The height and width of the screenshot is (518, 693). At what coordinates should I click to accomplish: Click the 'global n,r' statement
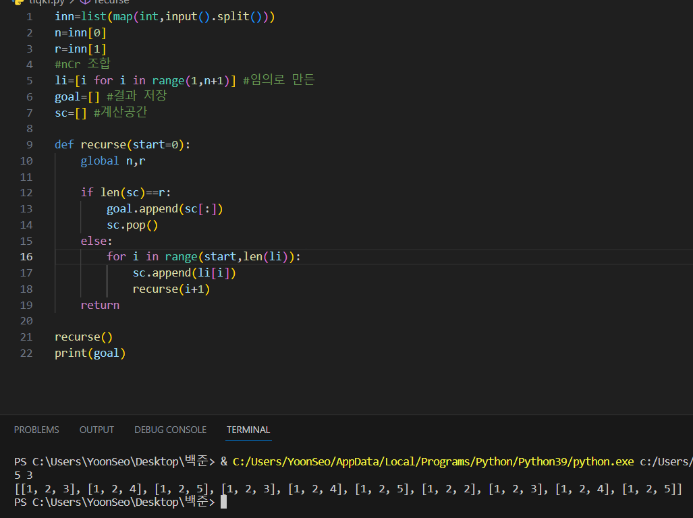113,161
